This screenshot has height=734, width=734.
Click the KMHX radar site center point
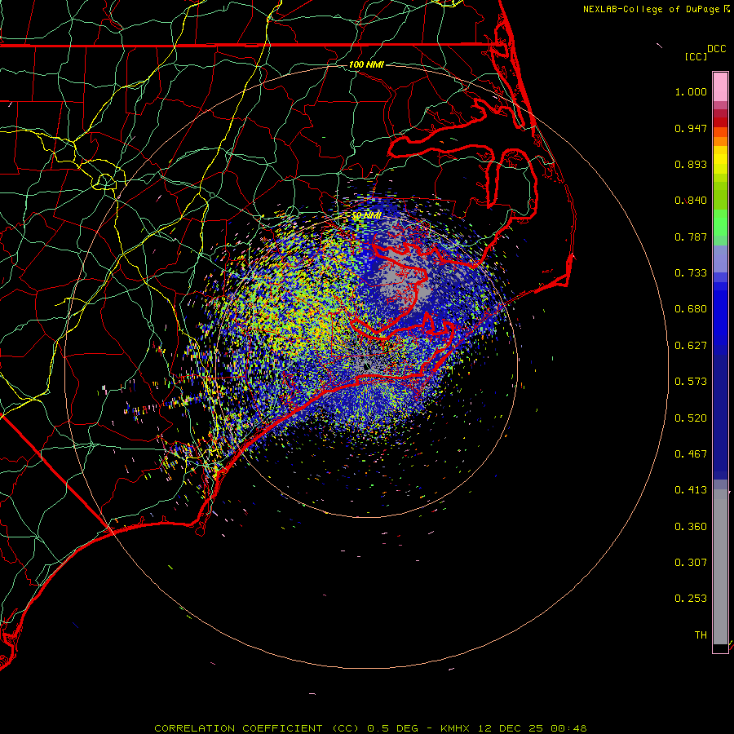[x=366, y=367]
